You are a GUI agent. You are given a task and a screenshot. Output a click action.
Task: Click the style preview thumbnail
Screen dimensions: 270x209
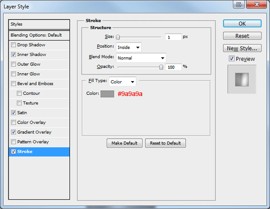(242, 79)
